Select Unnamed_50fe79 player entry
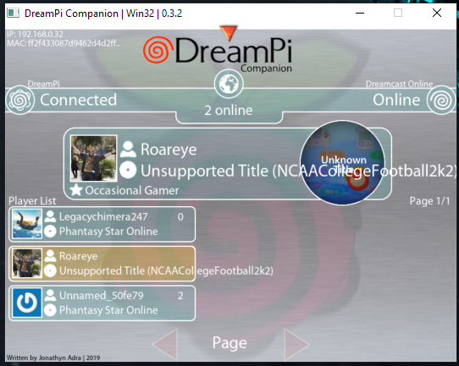The width and height of the screenshot is (459, 366). pyautogui.click(x=102, y=303)
